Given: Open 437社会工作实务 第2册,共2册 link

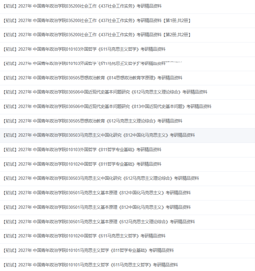Looking at the screenshot, I should (97, 35).
